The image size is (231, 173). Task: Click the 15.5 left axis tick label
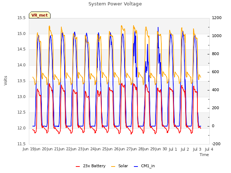pos(22,18)
